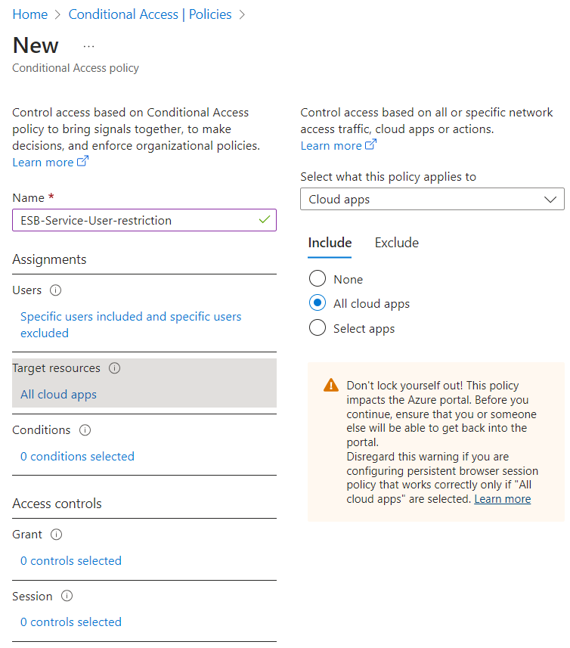The width and height of the screenshot is (570, 648).
Task: Expand the 0 conditions selected link
Action: point(77,456)
